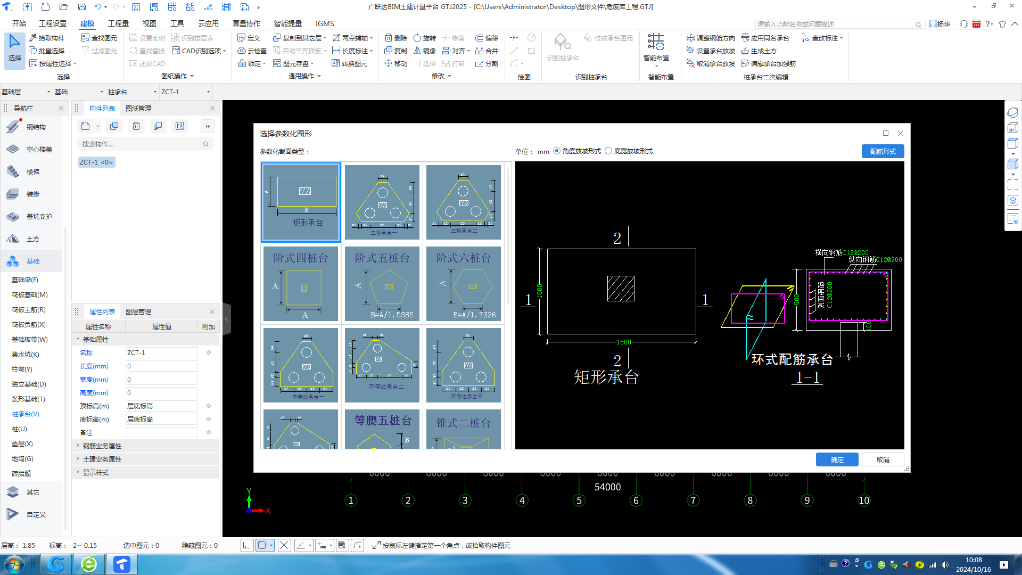This screenshot has height=575, width=1022.
Task: Toggle the attach option beside the 名称 row
Action: [209, 352]
